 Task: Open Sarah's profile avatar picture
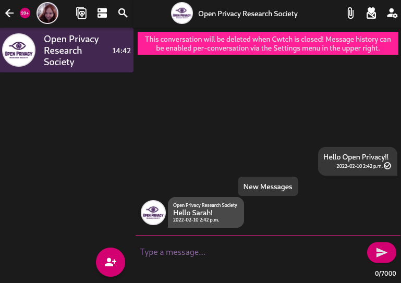pyautogui.click(x=47, y=13)
